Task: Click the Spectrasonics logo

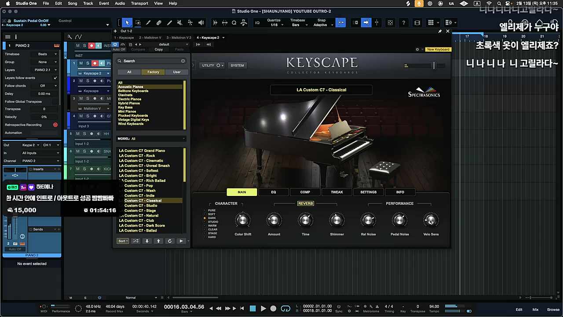Action: pyautogui.click(x=424, y=92)
